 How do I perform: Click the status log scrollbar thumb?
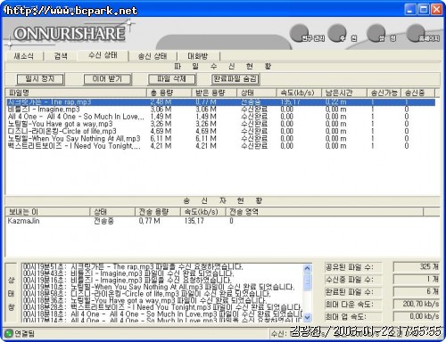click(307, 281)
